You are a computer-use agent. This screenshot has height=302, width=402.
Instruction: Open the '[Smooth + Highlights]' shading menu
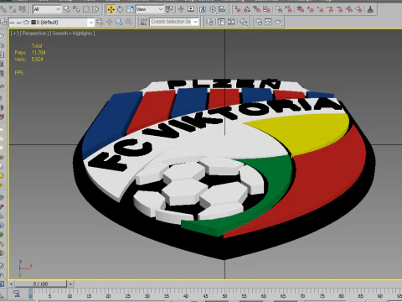point(72,34)
